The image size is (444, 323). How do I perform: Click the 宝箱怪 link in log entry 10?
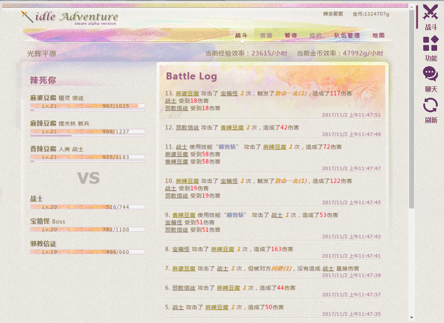(x=229, y=181)
